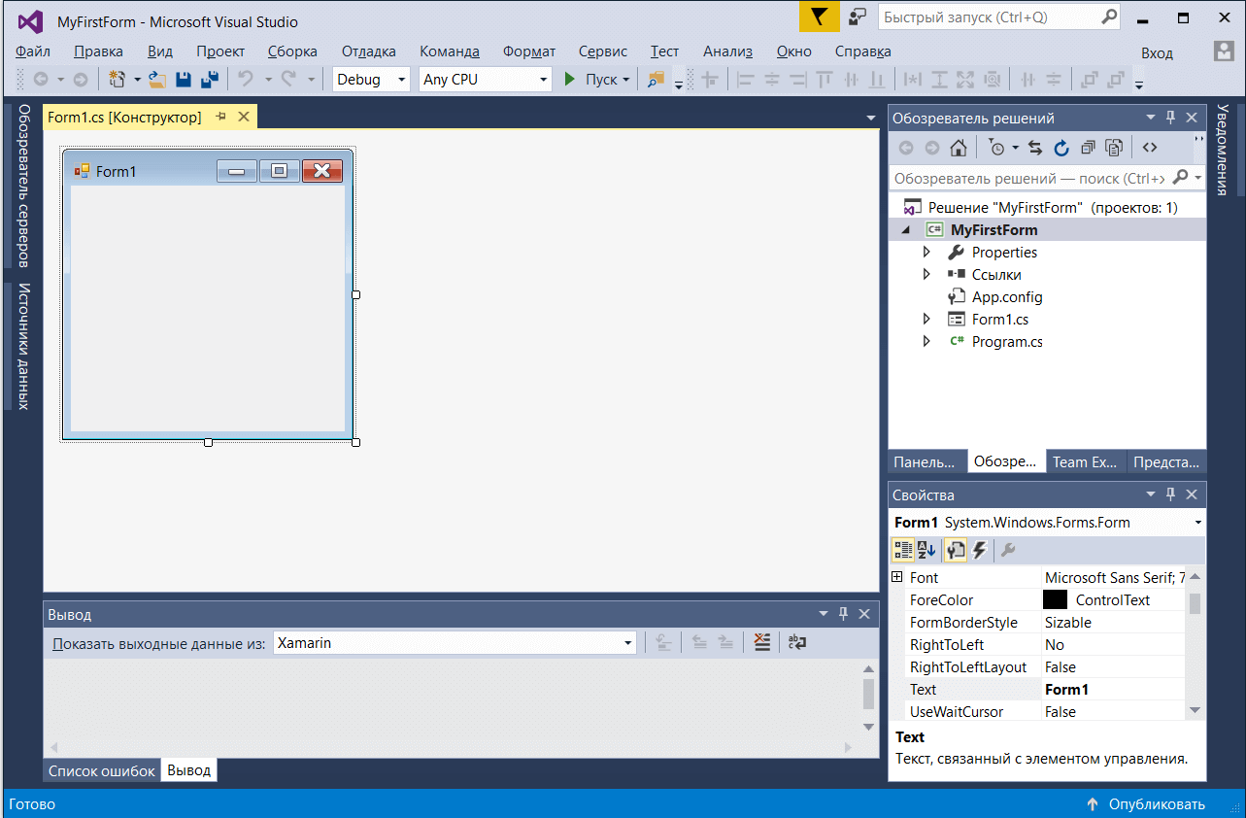Click the feedback icon next to the flag
The width and height of the screenshot is (1246, 818).
(857, 17)
